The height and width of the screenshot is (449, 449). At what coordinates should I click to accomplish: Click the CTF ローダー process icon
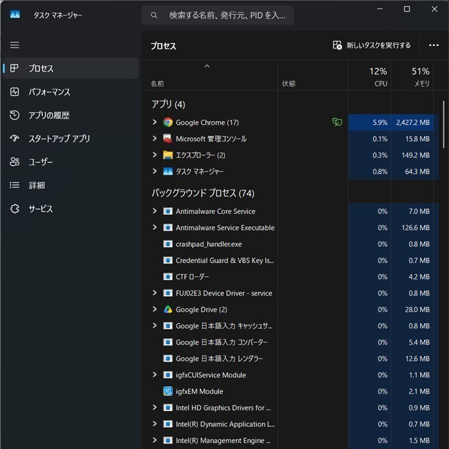pos(168,277)
